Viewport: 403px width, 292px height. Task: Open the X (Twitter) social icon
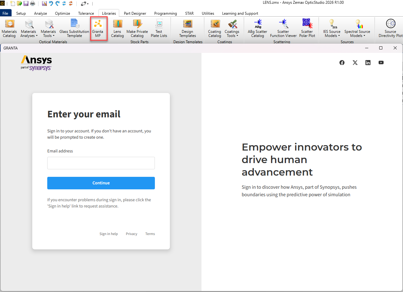tap(355, 63)
